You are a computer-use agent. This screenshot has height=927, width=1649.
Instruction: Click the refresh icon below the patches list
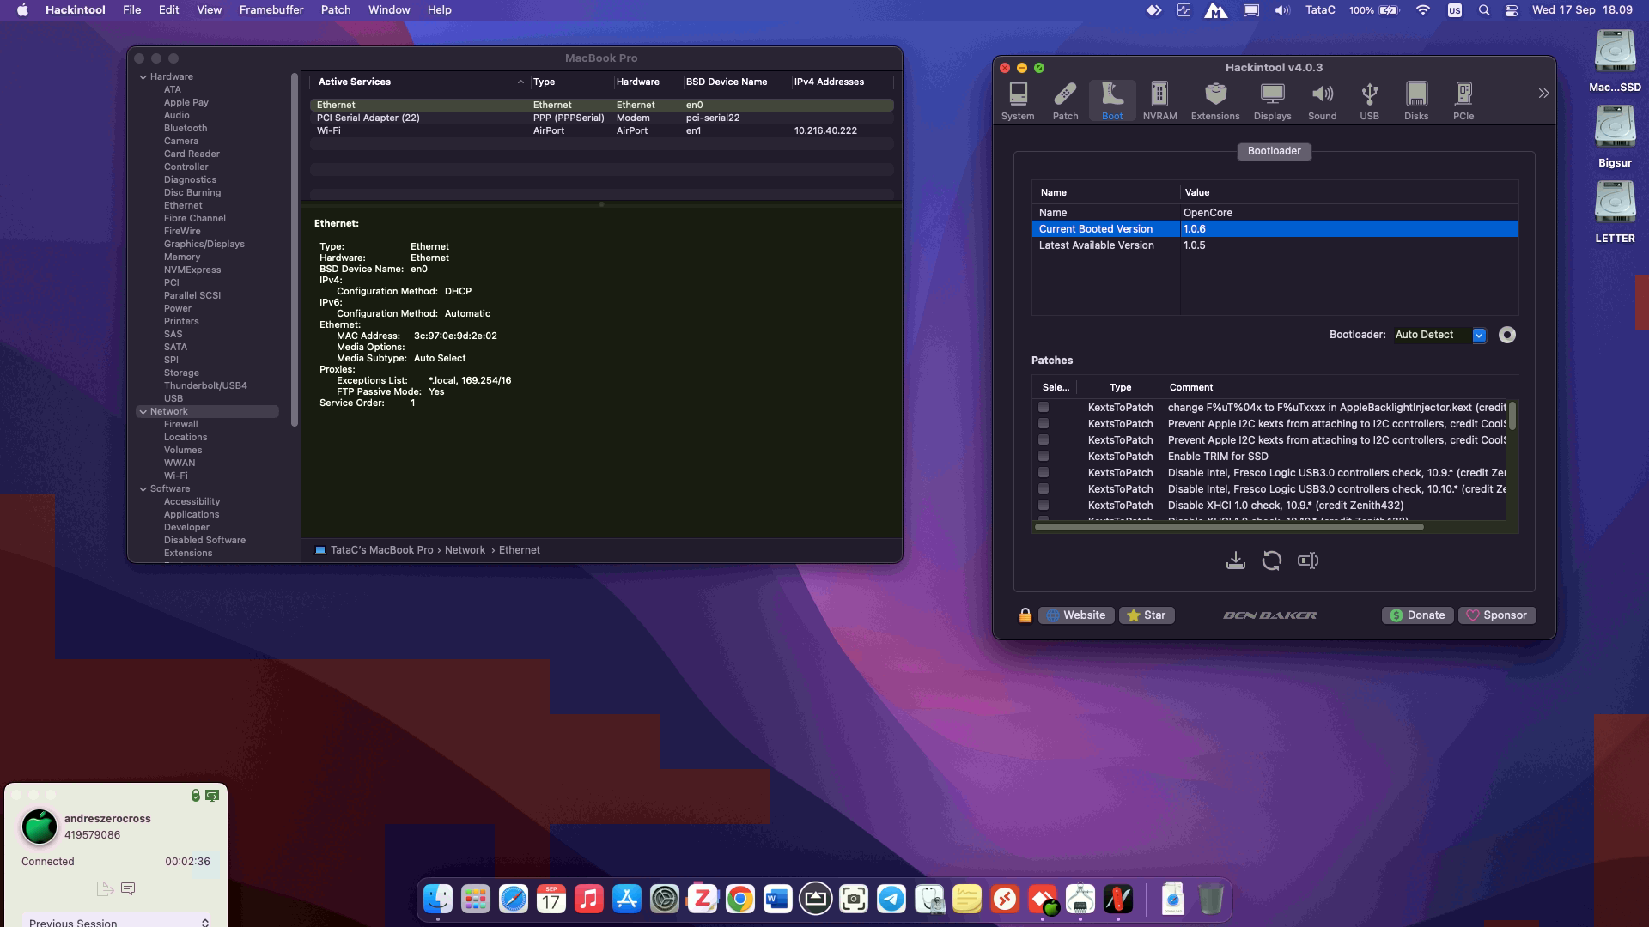(x=1271, y=560)
